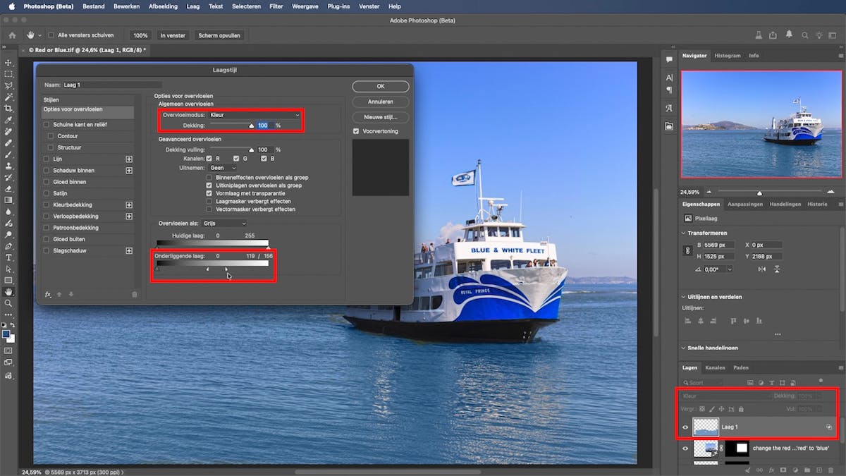Open the Overvloeimodus Kleur dropdown

[x=255, y=114]
